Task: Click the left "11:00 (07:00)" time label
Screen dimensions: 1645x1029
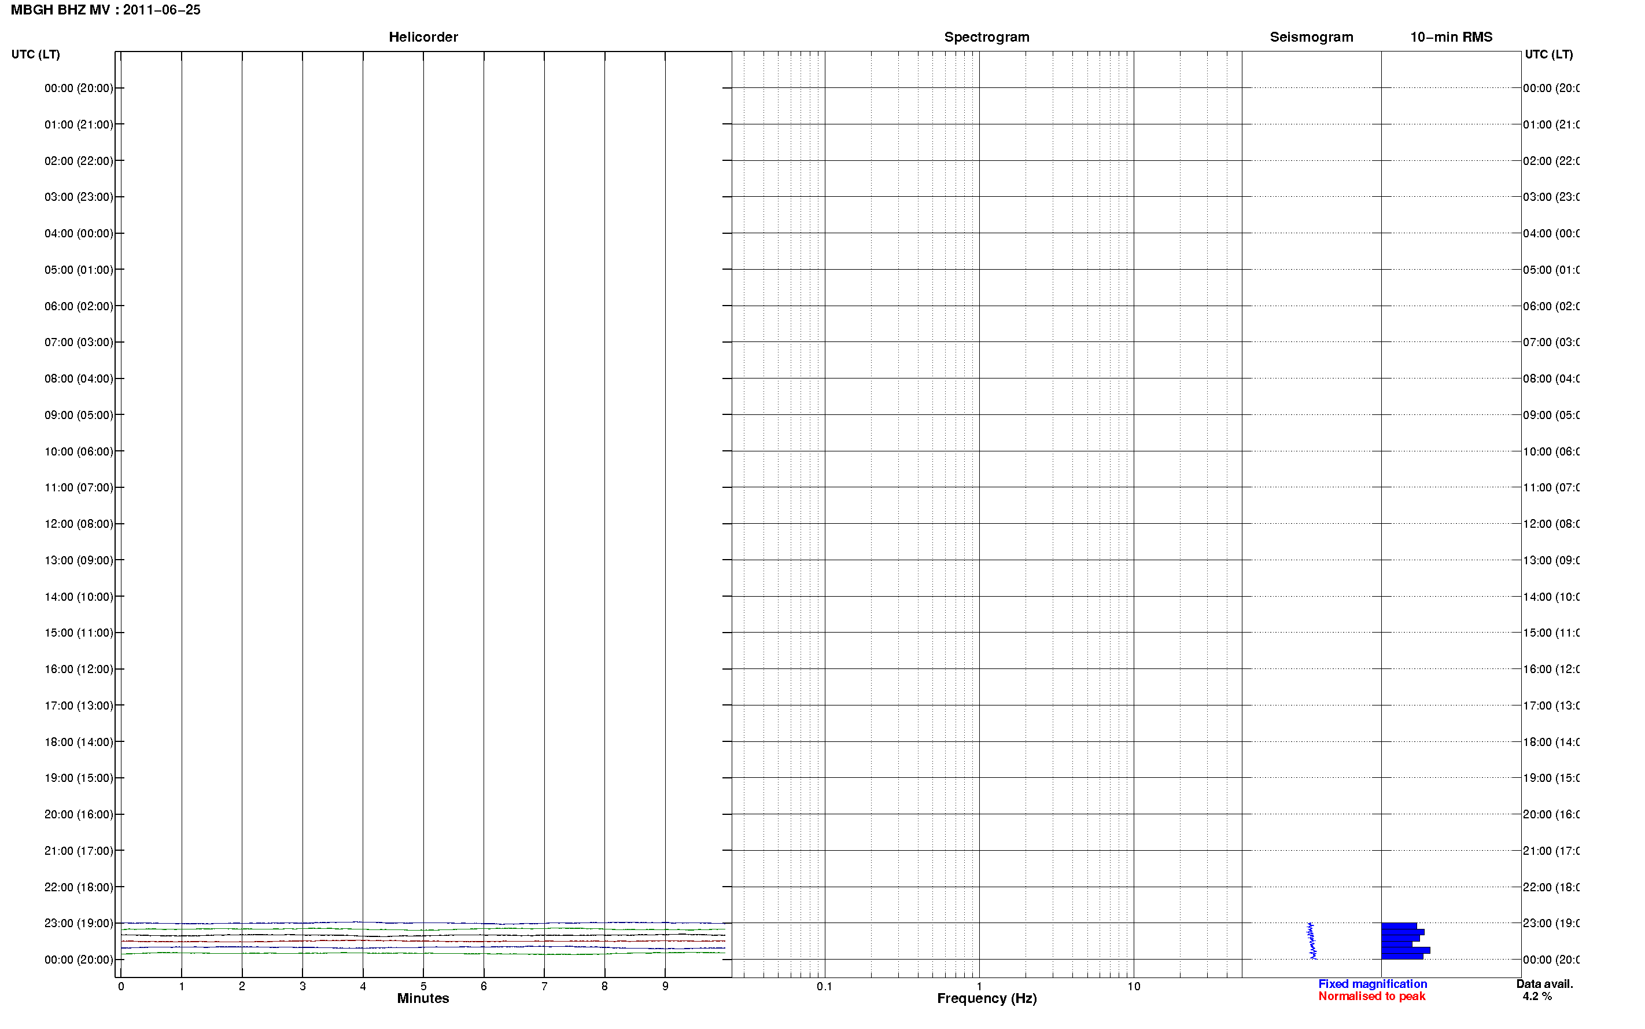Action: (79, 488)
